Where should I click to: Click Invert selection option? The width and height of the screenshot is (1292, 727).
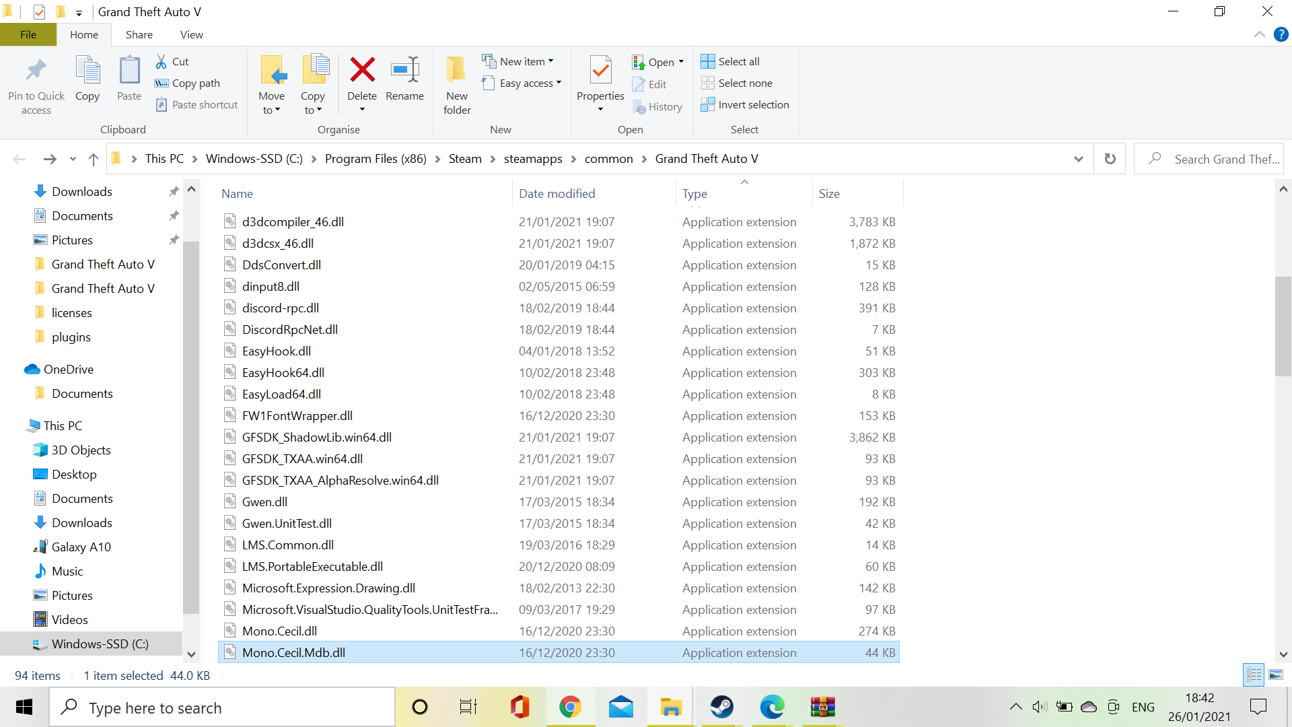[753, 104]
